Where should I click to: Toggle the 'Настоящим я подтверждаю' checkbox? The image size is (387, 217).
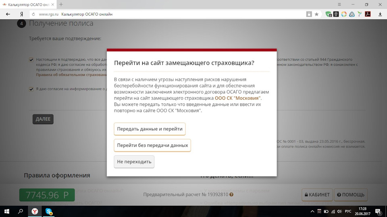[x=31, y=60]
